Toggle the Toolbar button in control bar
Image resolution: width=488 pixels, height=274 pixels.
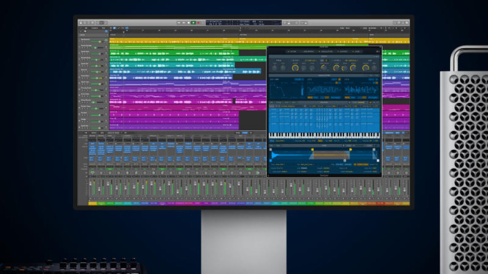coord(93,23)
